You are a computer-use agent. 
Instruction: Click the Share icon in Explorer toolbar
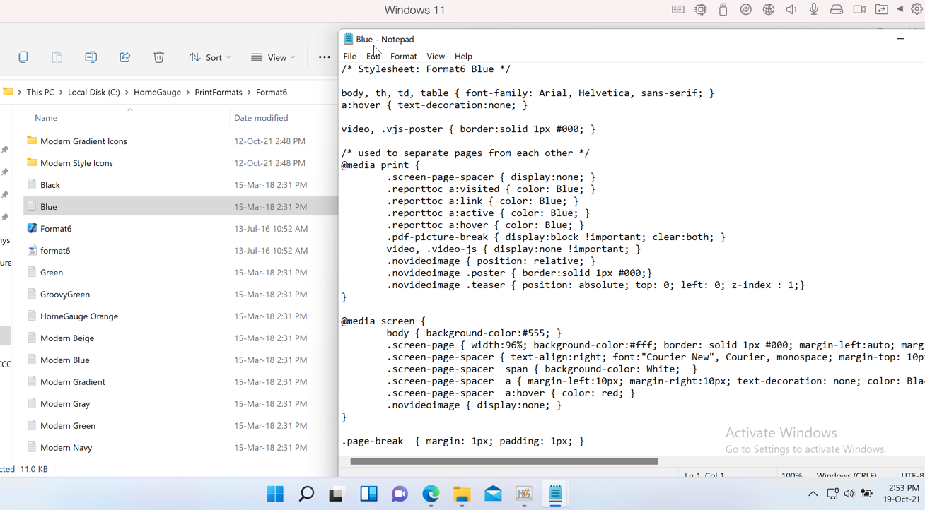coord(125,57)
